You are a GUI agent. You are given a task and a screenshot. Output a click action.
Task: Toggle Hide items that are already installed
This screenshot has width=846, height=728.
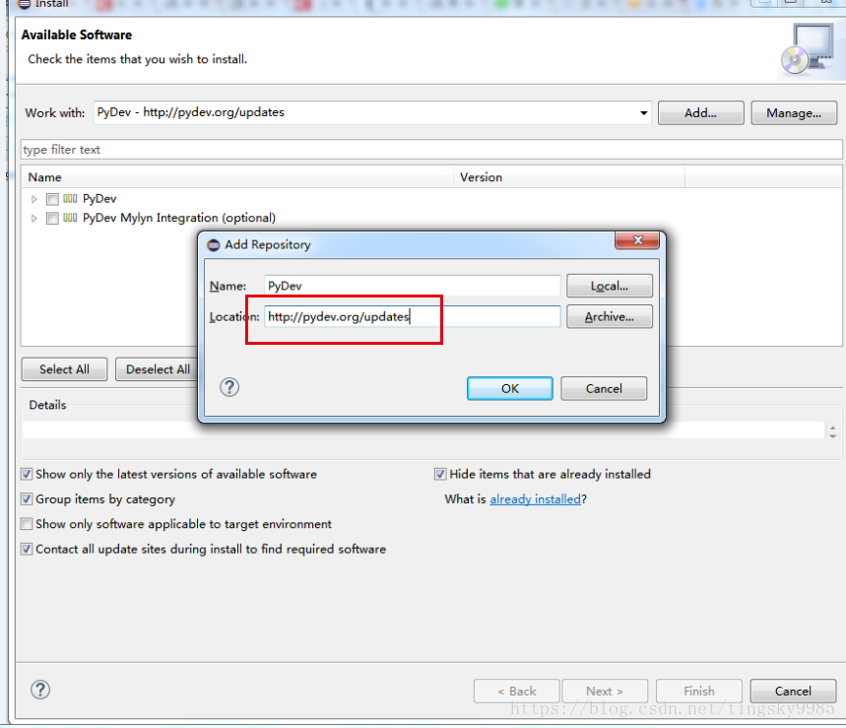pos(440,474)
